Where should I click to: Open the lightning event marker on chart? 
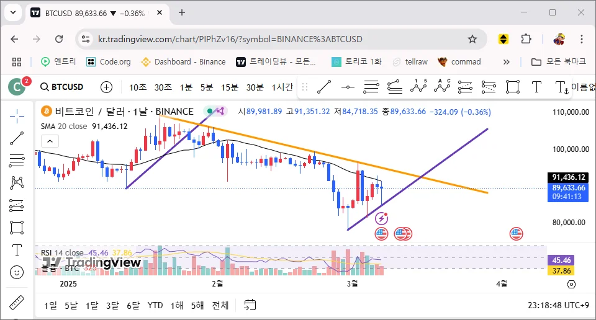[381, 219]
